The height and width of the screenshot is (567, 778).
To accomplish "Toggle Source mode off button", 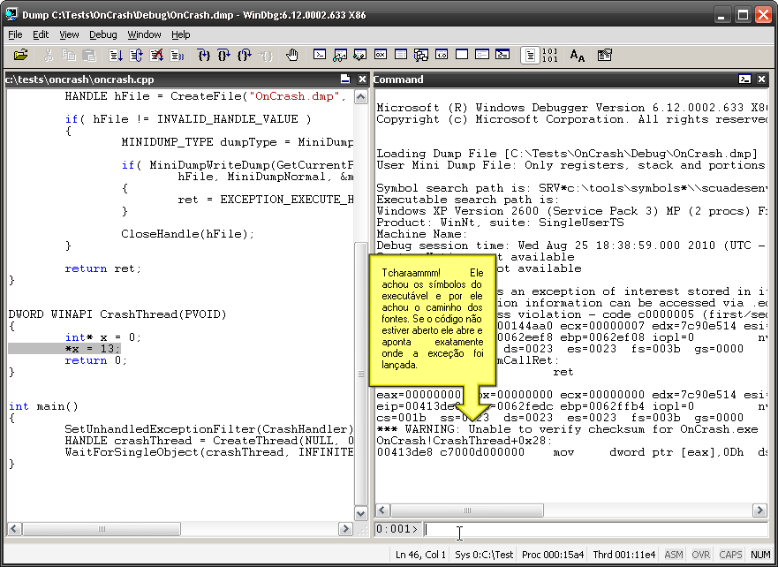I will point(549,56).
